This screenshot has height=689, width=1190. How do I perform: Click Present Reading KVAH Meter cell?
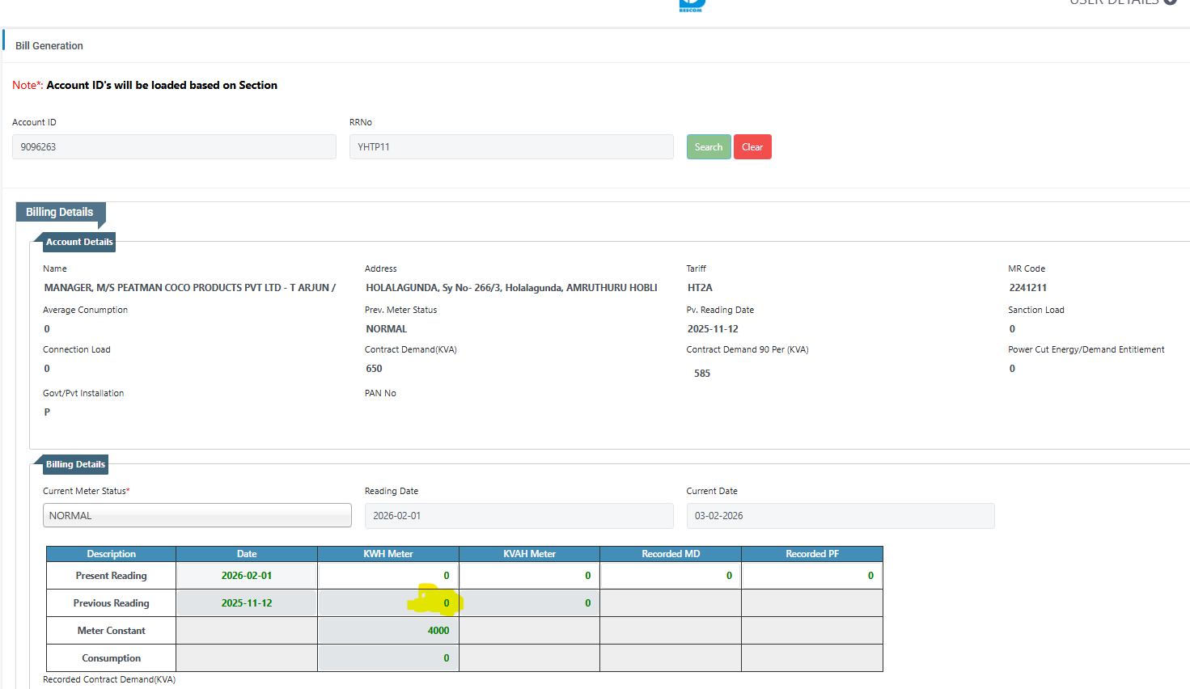pos(529,576)
